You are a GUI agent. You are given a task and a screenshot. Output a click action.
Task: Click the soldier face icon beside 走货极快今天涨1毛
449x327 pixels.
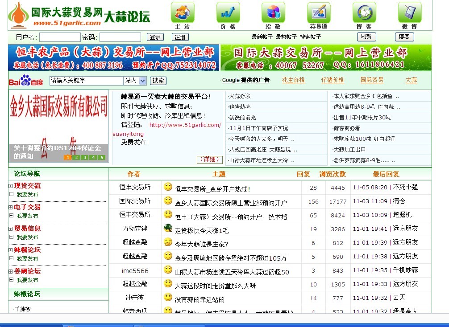pos(168,228)
